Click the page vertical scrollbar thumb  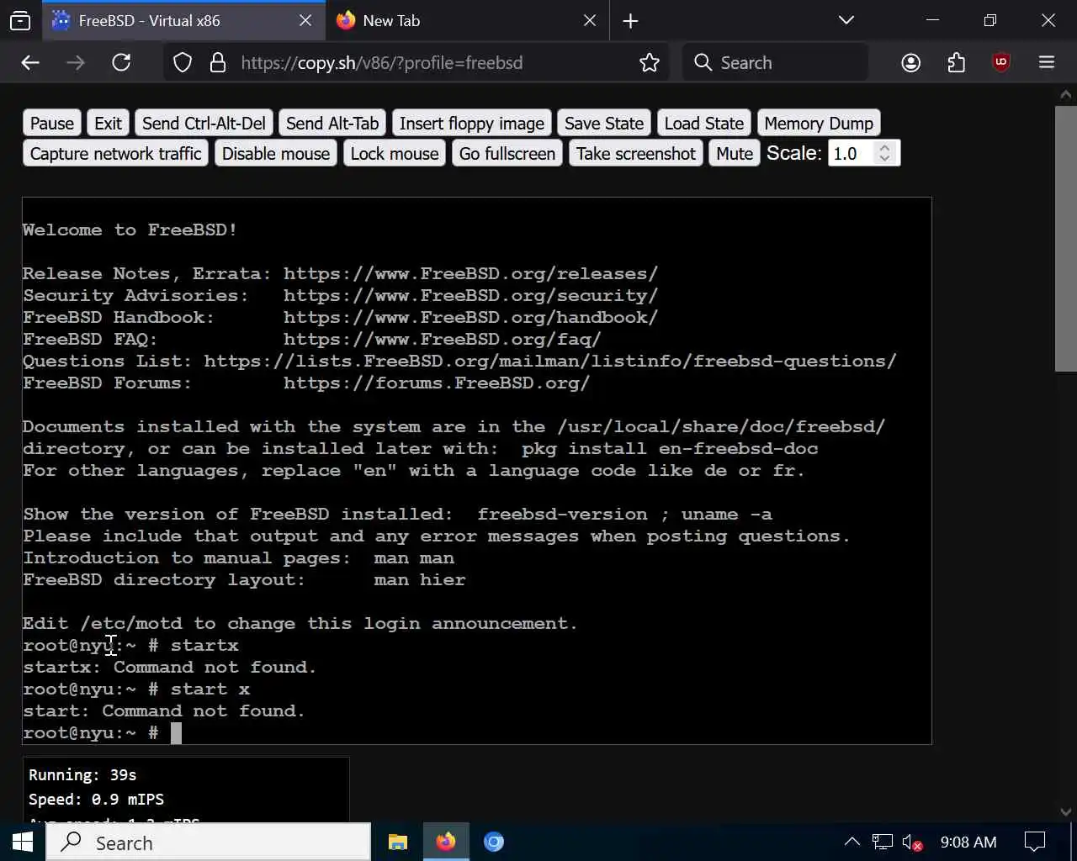(x=1066, y=238)
